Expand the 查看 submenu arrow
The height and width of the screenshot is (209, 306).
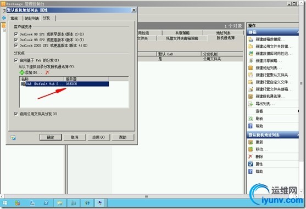coord(298,111)
